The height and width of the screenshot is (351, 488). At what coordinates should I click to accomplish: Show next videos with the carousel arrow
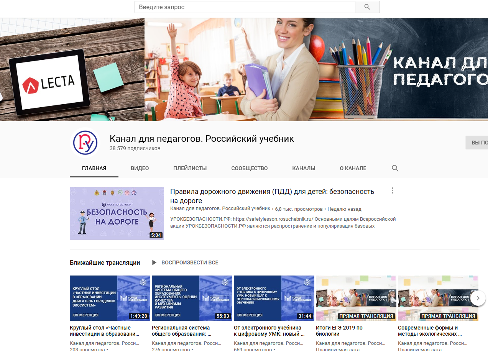[x=478, y=298]
